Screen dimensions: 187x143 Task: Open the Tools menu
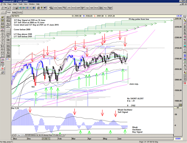[20, 4]
